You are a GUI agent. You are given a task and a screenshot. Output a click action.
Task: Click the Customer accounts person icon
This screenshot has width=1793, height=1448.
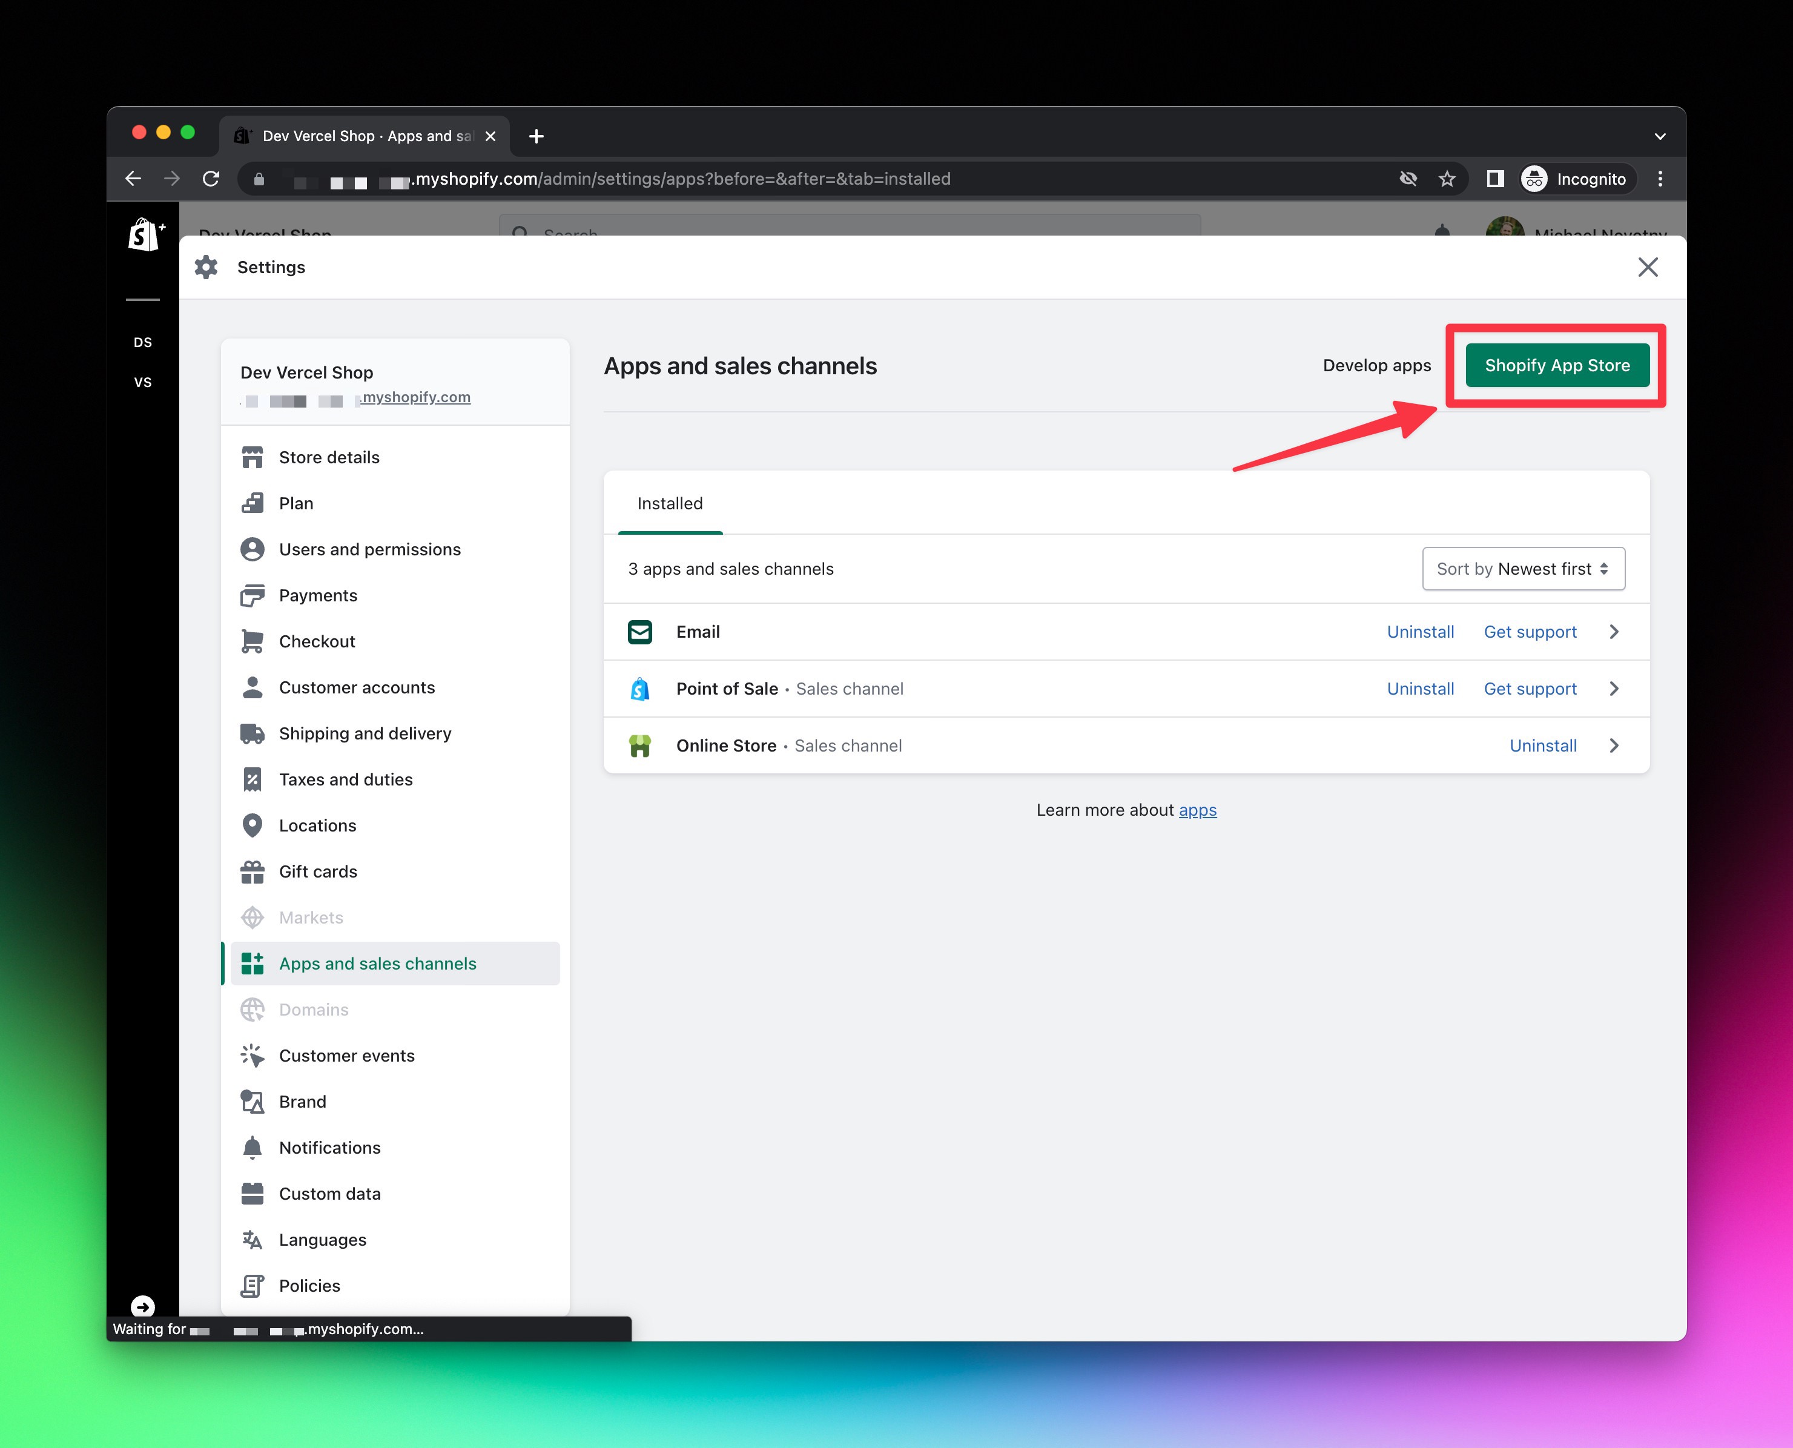tap(252, 687)
